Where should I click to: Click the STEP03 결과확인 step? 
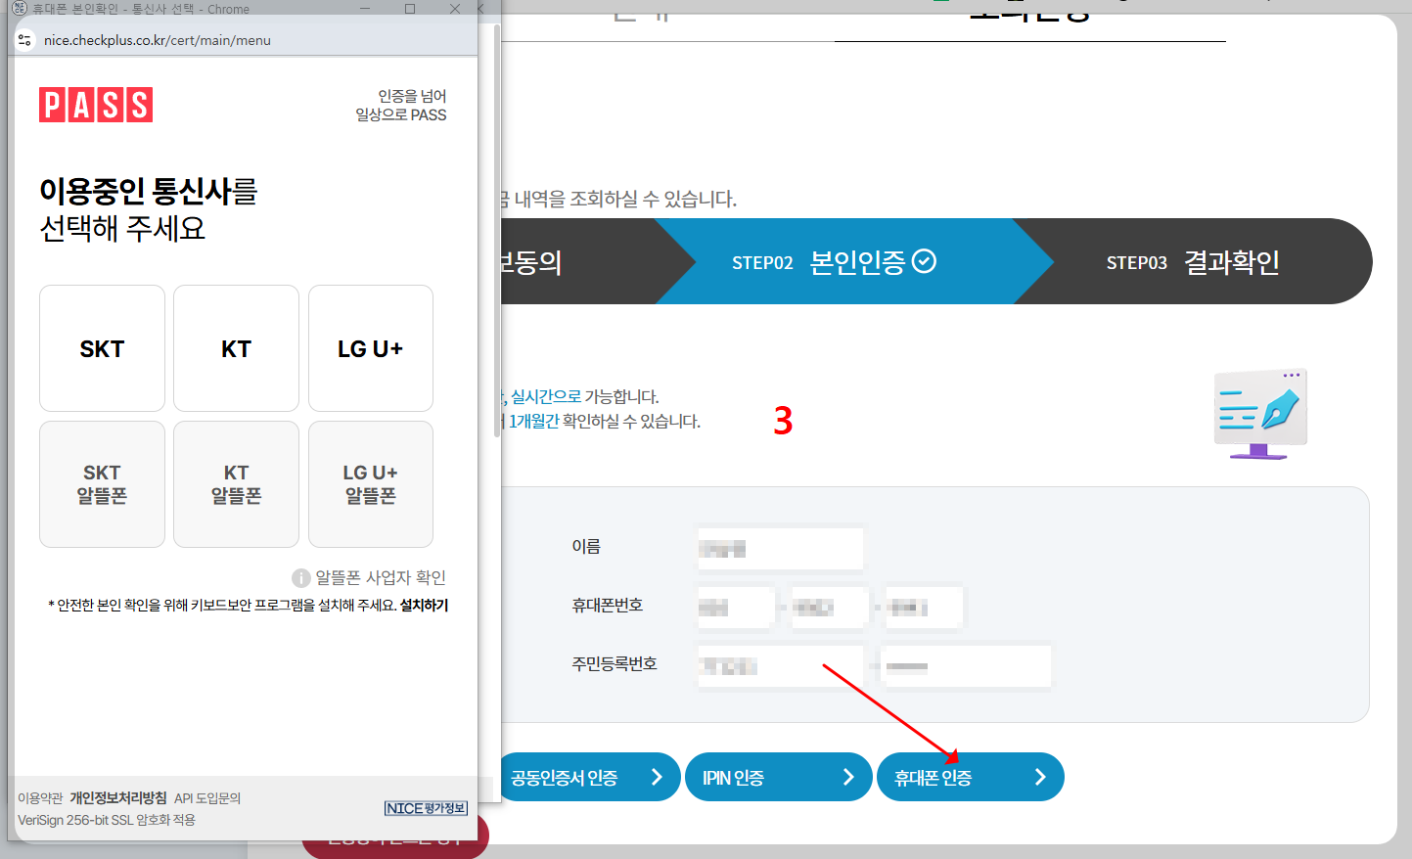pos(1193,261)
